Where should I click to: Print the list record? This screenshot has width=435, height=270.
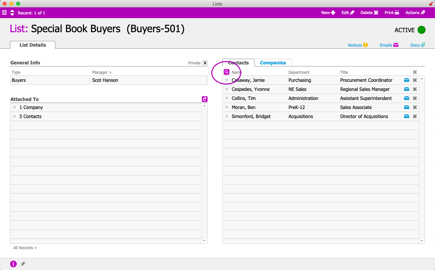(392, 13)
